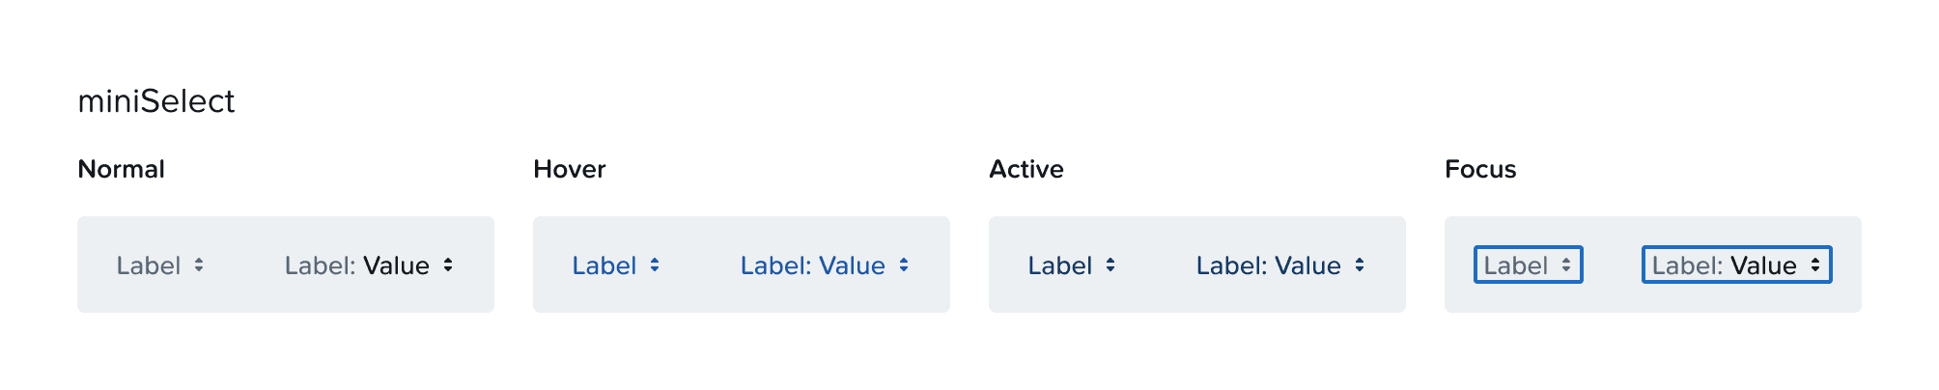Expand the plain Label select under Hover

click(x=604, y=265)
